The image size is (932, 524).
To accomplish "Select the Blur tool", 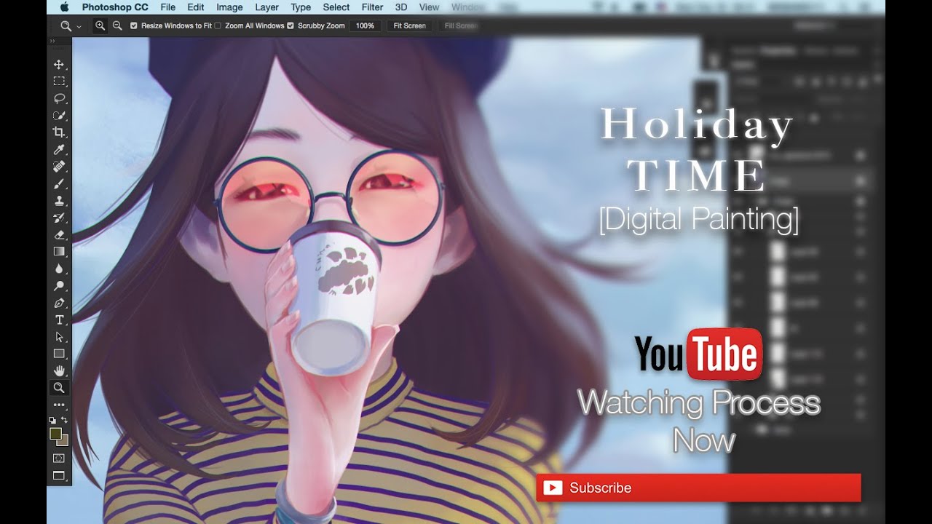I will click(x=59, y=269).
